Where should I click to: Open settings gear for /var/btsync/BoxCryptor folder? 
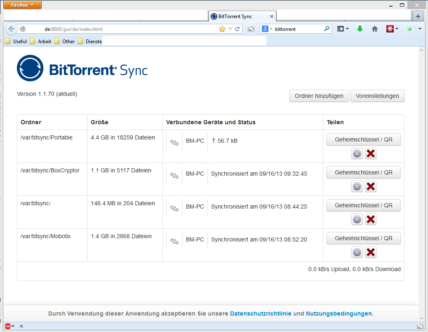[357, 186]
